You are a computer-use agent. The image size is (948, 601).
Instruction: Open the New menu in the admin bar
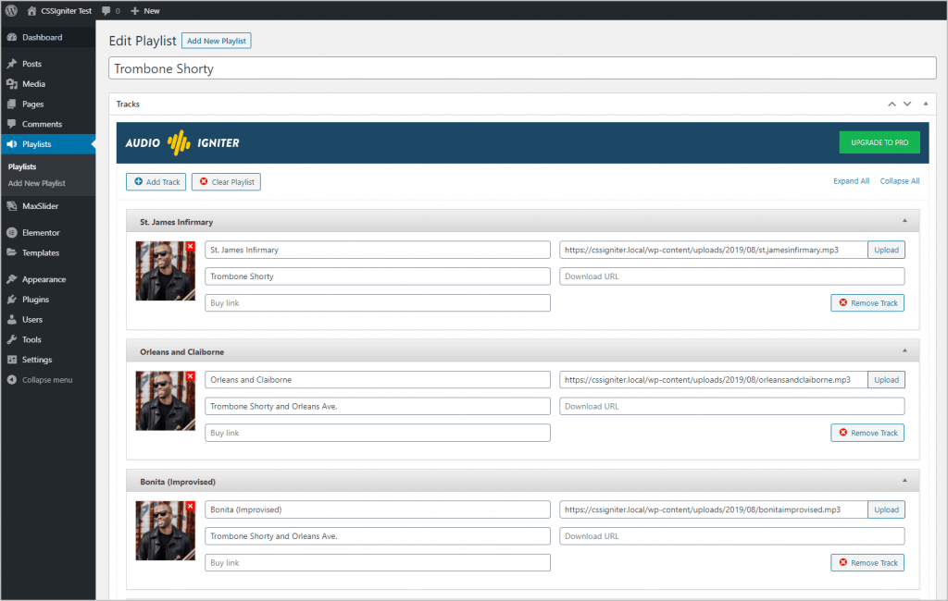pyautogui.click(x=144, y=10)
